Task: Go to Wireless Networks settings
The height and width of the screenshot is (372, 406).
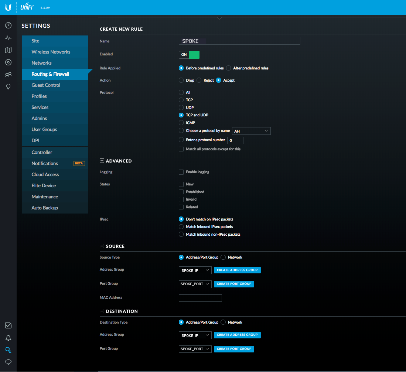Action: 51,52
